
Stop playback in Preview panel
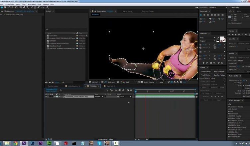(236, 35)
